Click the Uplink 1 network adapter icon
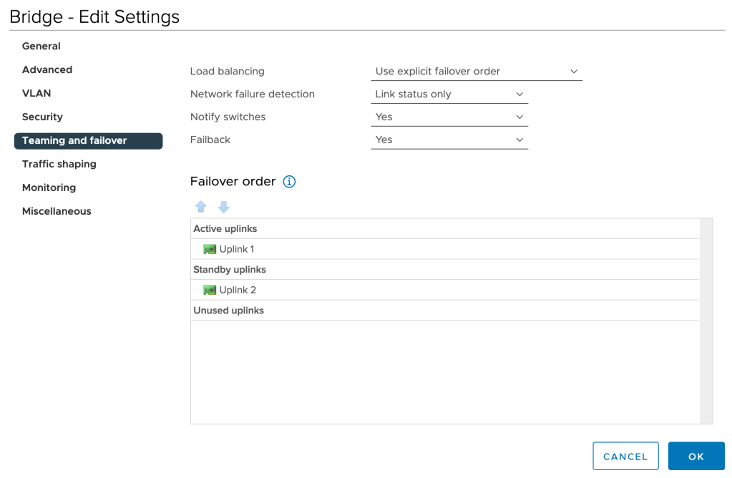Image resolution: width=732 pixels, height=478 pixels. coord(210,250)
